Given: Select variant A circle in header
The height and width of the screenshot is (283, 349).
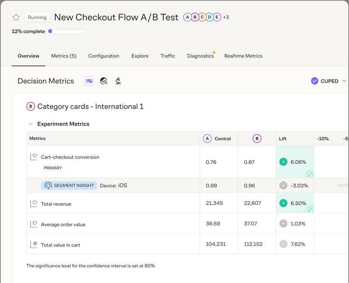Looking at the screenshot, I should coord(188,17).
